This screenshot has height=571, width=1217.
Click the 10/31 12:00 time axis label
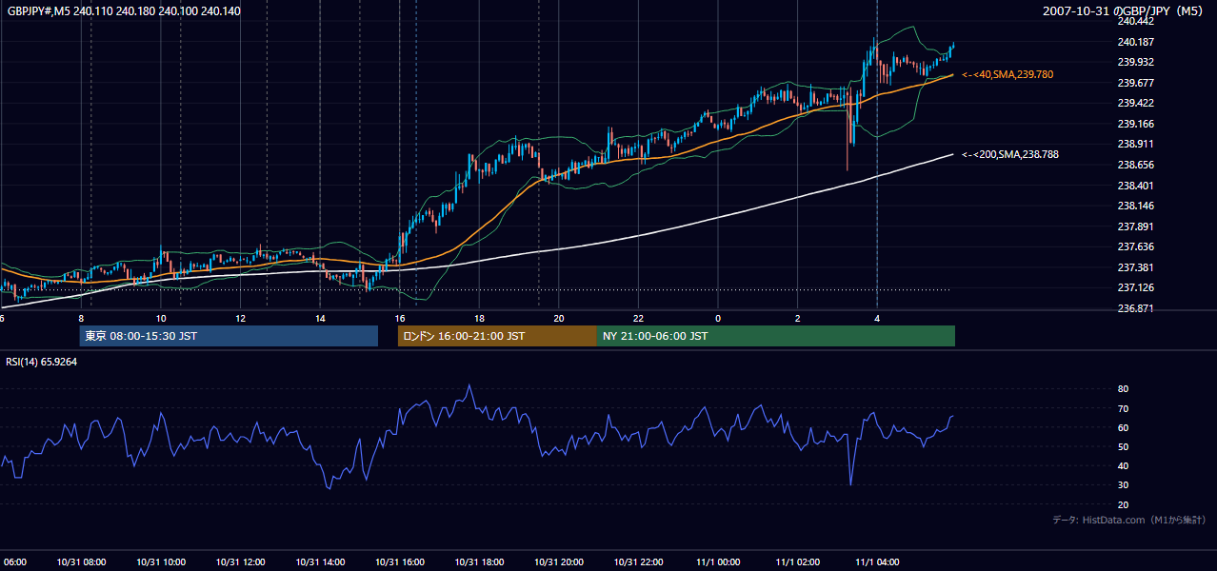point(241,561)
